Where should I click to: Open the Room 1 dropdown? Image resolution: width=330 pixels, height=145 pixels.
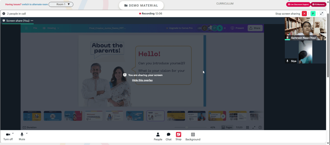(61, 4)
